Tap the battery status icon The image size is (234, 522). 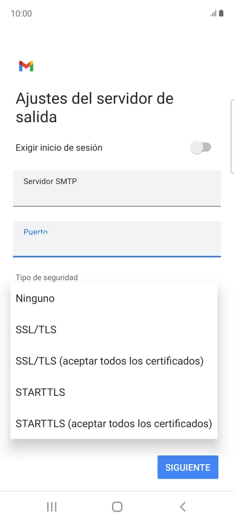coord(221,13)
